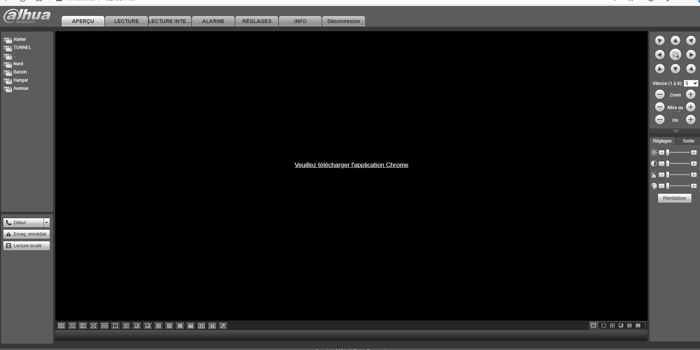
Task: Move the PTZ camera up-left
Action: click(x=660, y=40)
